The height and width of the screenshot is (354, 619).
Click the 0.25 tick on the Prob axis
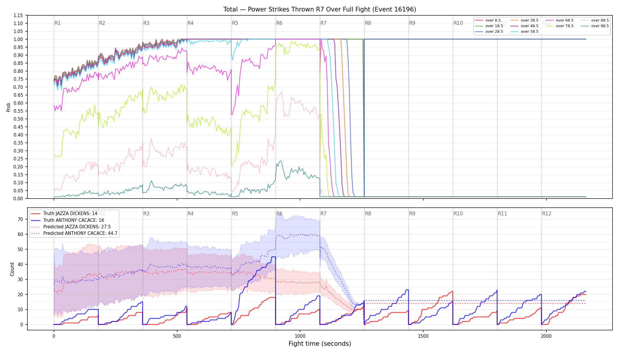[x=18, y=159]
